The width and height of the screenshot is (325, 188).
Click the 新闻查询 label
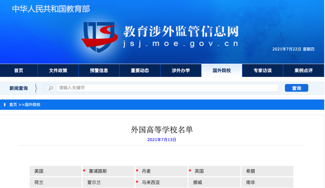coord(19,88)
